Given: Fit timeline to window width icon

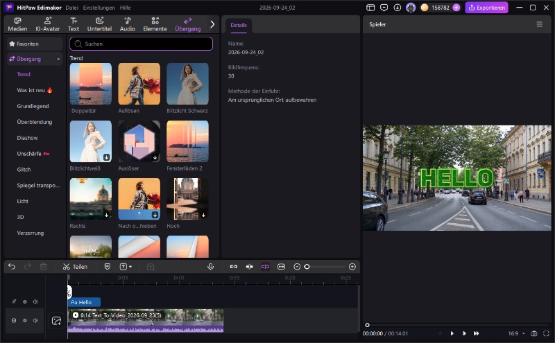Looking at the screenshot, I should [281, 267].
